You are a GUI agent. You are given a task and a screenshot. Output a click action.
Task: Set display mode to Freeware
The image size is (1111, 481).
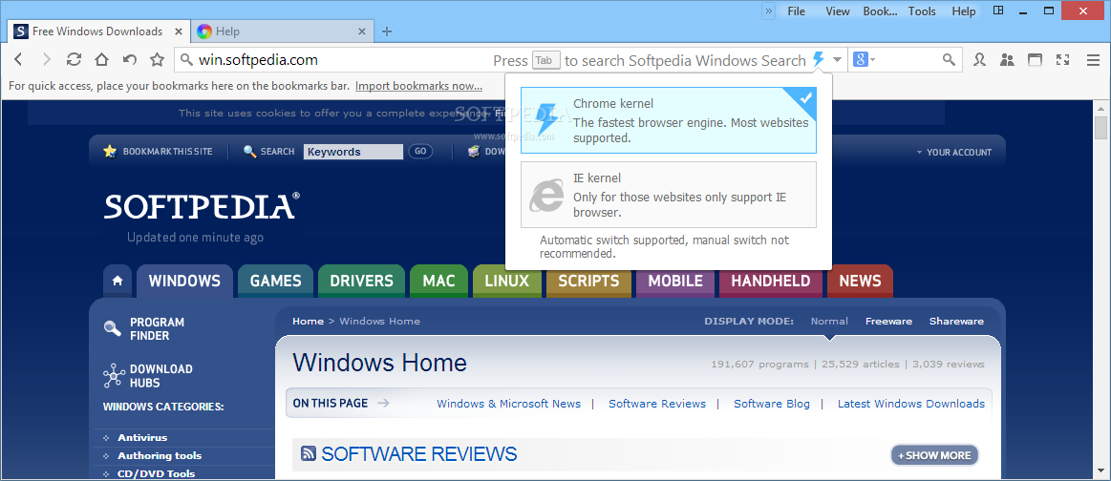888,321
